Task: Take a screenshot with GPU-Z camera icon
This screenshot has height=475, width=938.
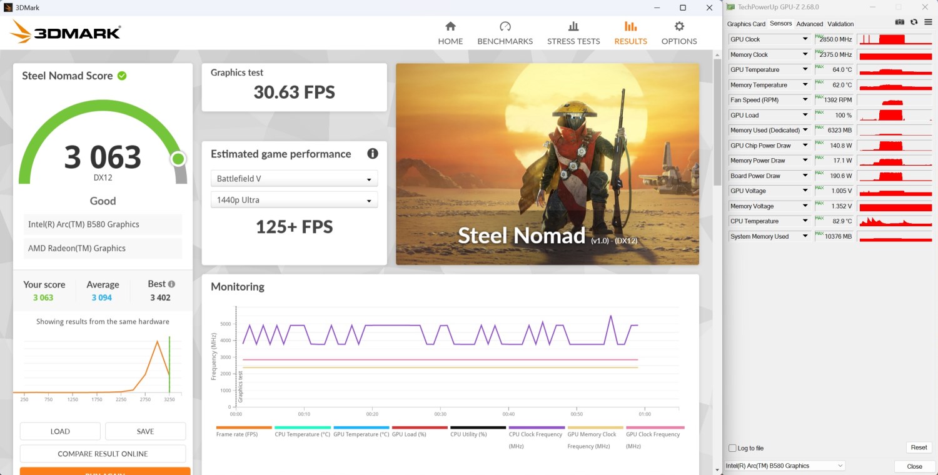Action: pos(899,22)
